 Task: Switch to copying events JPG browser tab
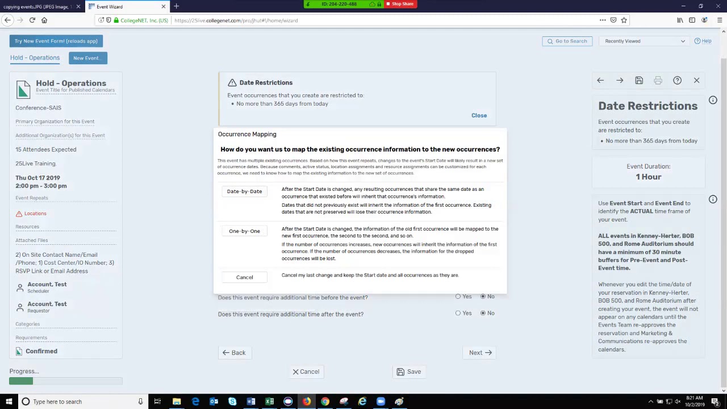tap(43, 6)
